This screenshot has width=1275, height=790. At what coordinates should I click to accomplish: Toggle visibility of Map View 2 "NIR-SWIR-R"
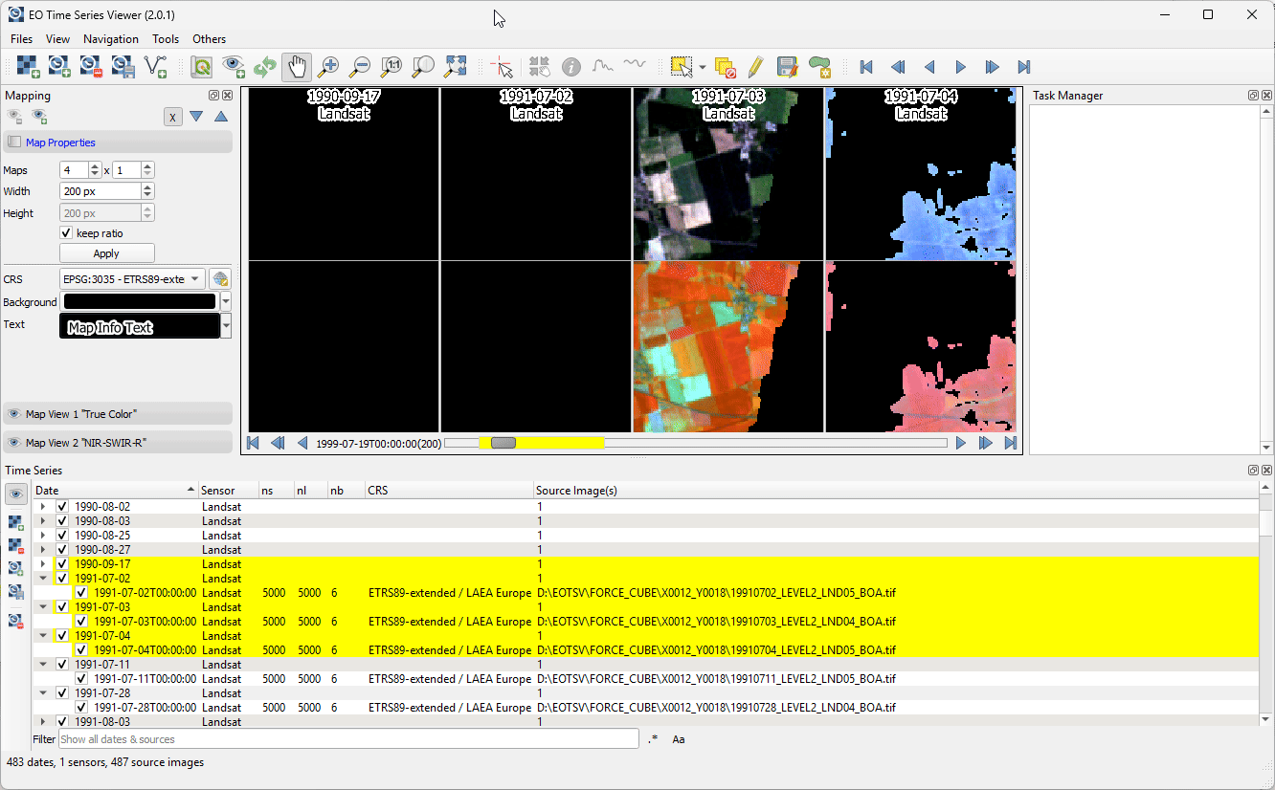pos(14,443)
